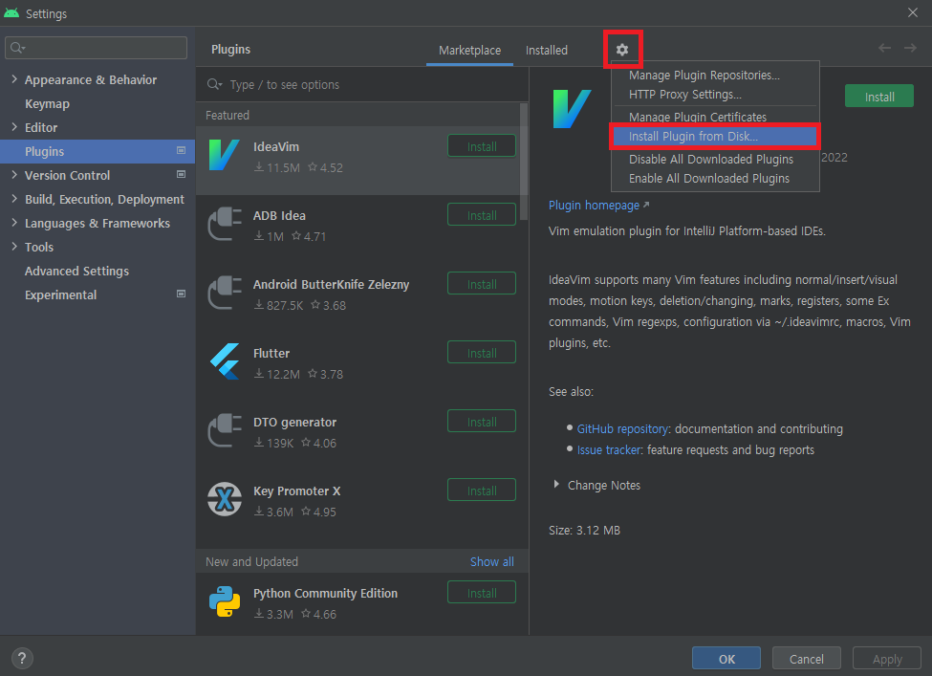Select Plugins in settings tree
This screenshot has width=932, height=676.
[98, 151]
